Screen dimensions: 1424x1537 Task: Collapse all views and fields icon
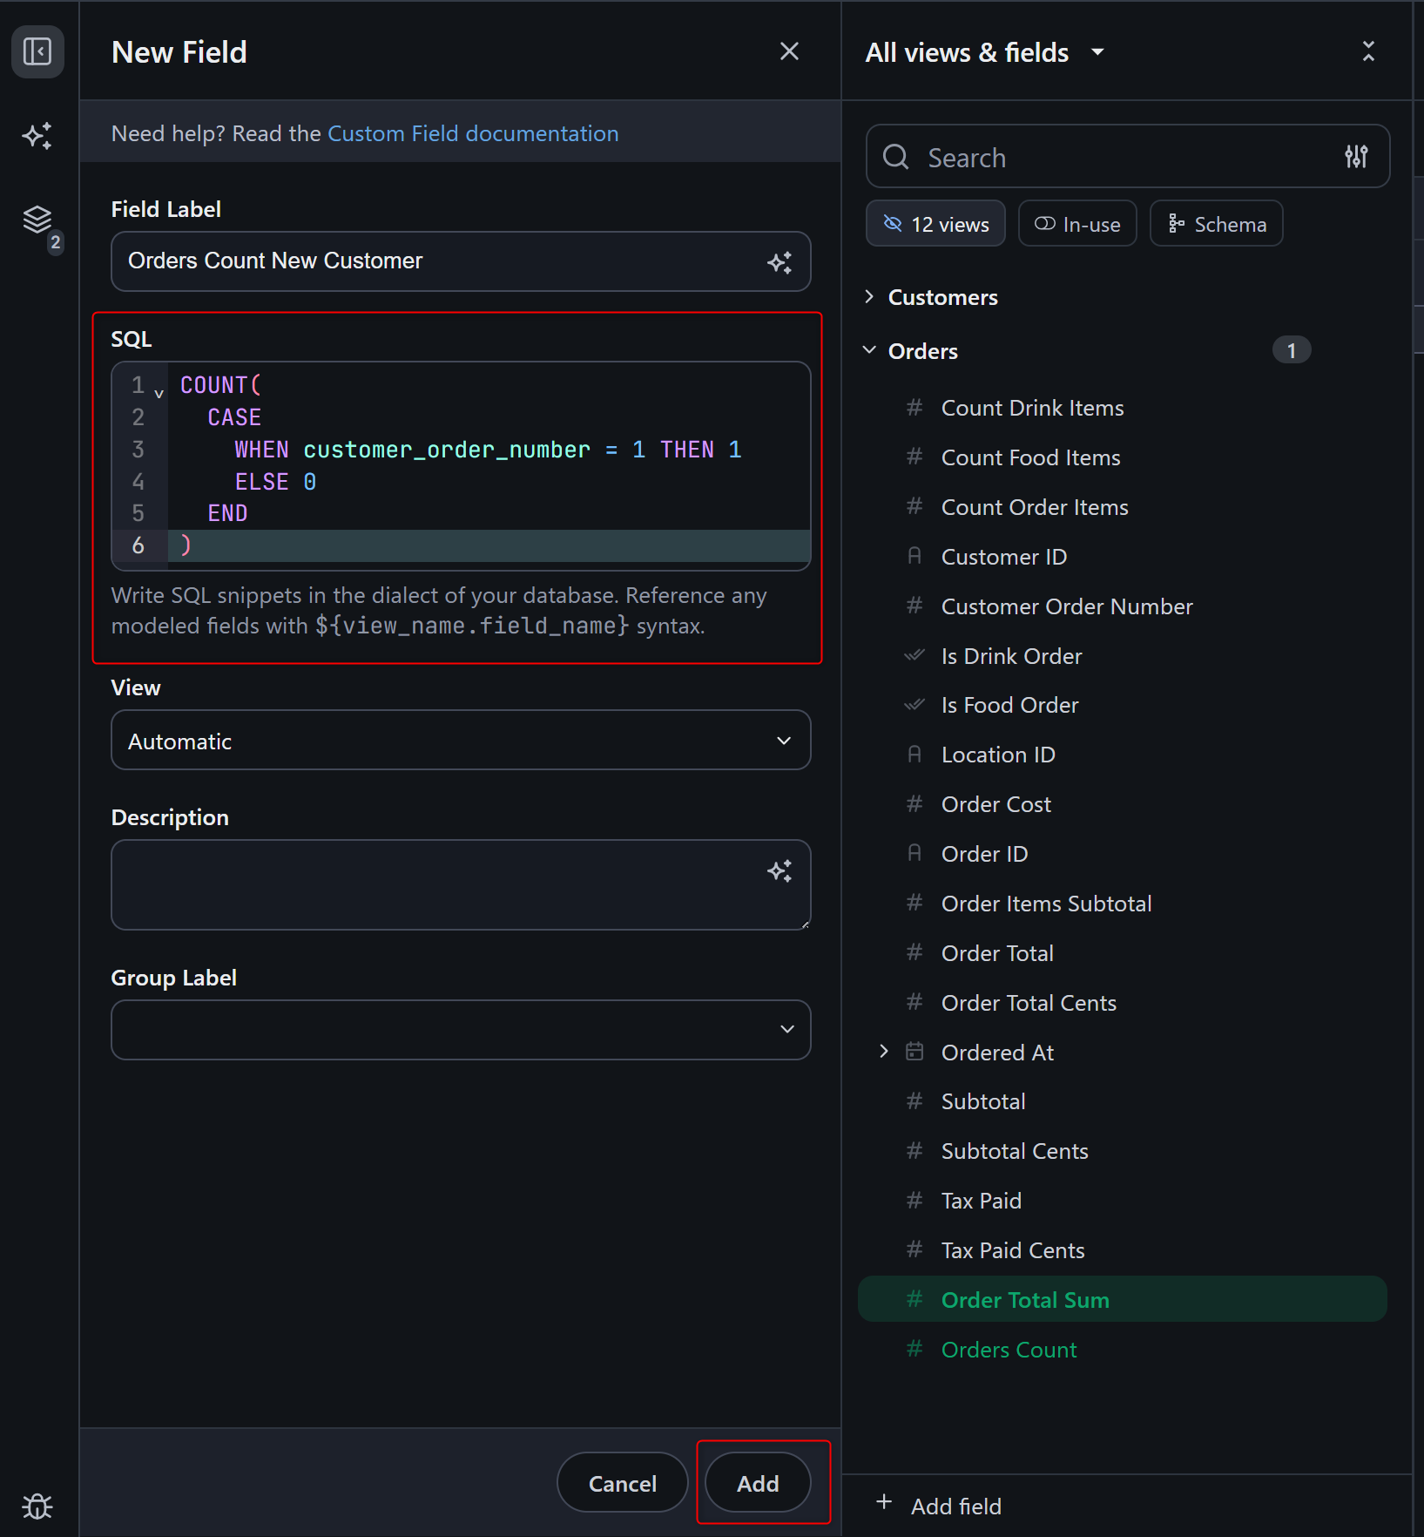[x=1368, y=51]
